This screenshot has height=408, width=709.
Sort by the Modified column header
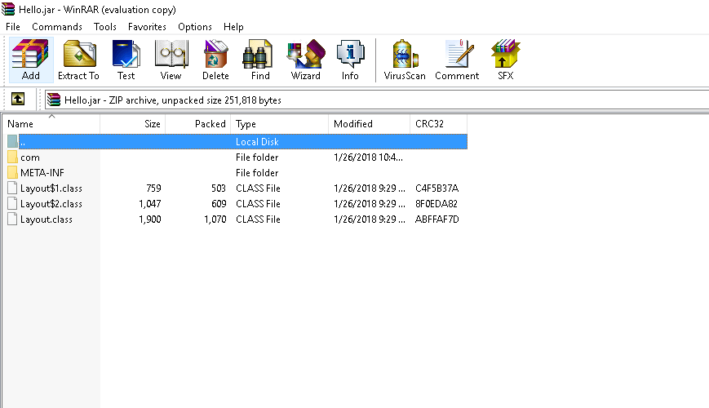(370, 124)
